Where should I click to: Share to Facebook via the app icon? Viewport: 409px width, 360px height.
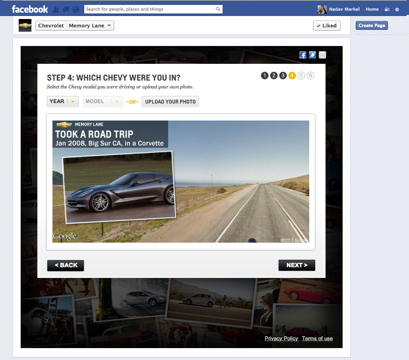(302, 55)
